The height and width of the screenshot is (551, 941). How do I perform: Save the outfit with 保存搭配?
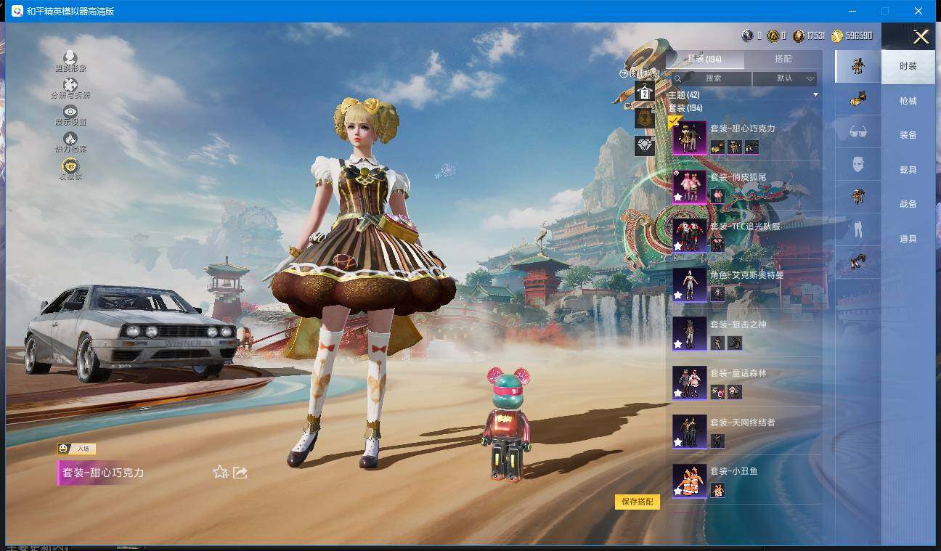tap(637, 502)
